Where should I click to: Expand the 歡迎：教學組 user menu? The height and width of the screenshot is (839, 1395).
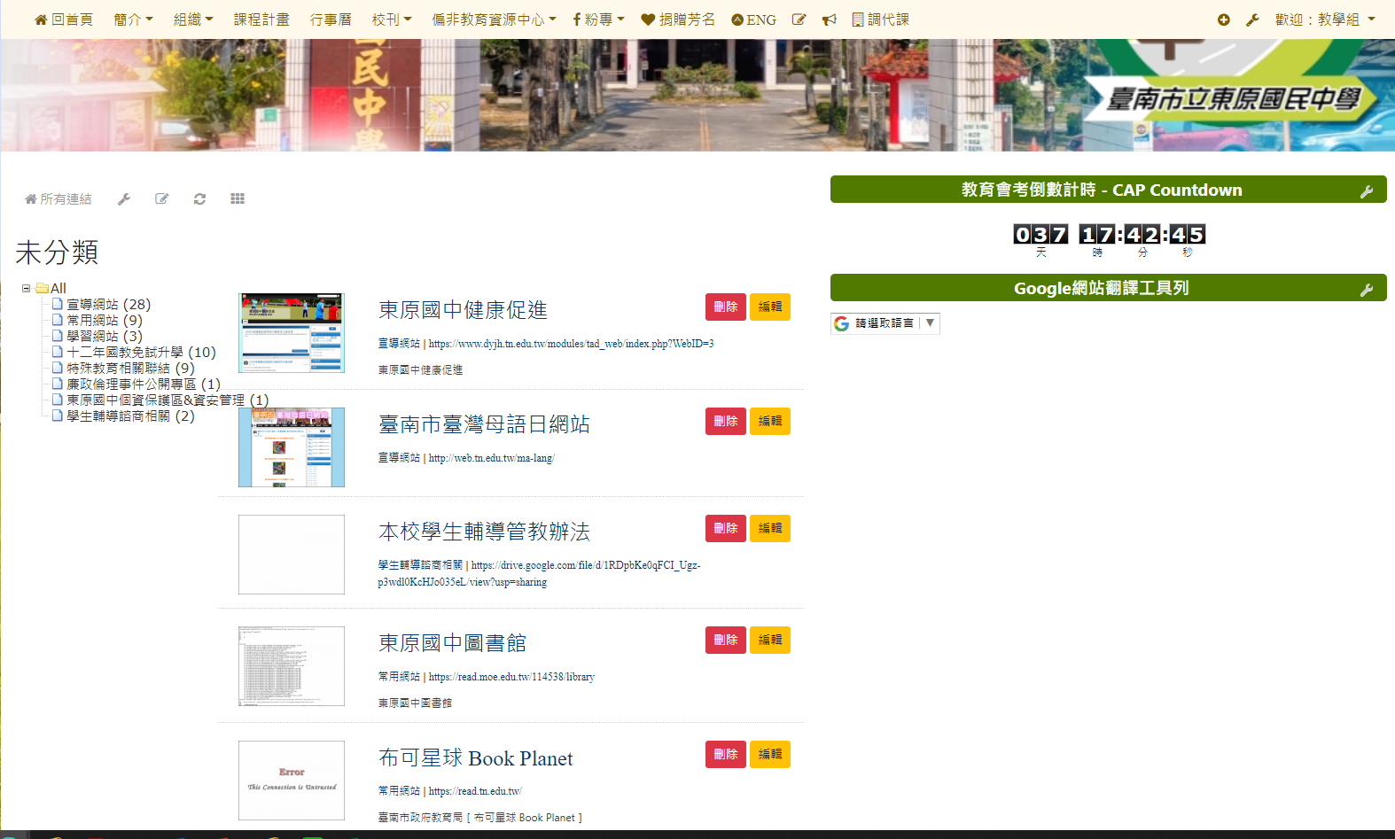click(1325, 19)
